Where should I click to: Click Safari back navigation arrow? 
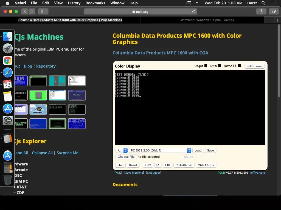pyautogui.click(x=25, y=11)
